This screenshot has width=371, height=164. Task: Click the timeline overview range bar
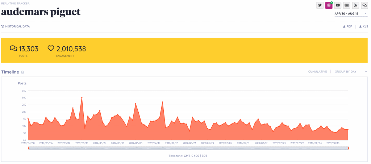pos(188,148)
